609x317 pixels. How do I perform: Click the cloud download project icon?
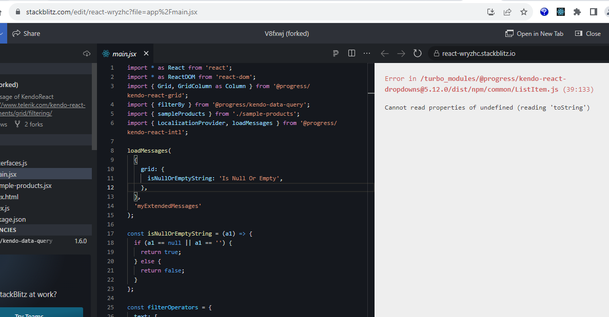tap(87, 53)
